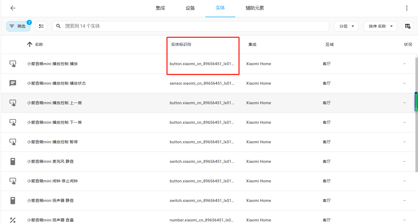Open entity 小爱音箱mini 闹钟 停止闹钟
Viewport: 418px width, 223px height.
(52, 181)
